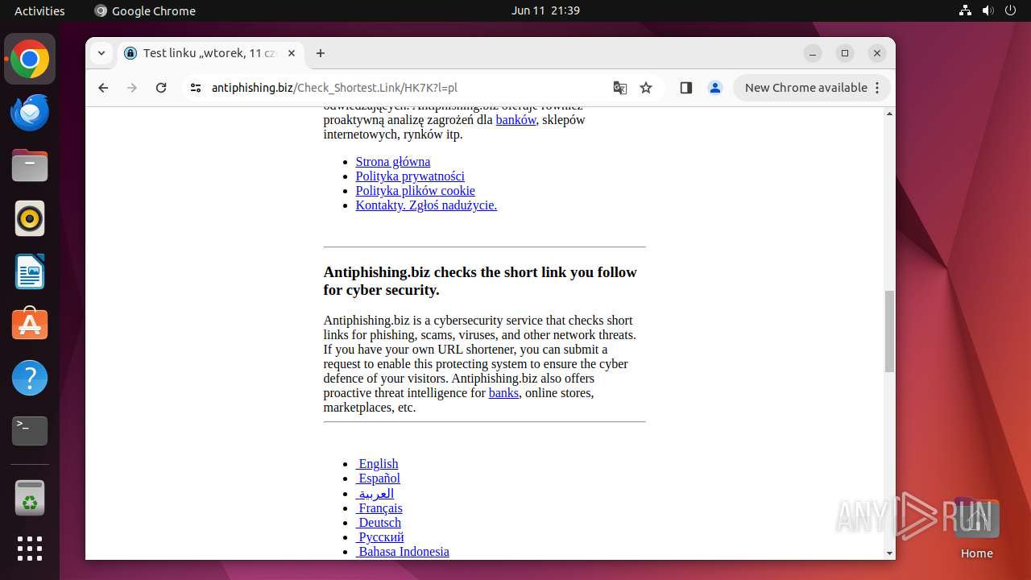The width and height of the screenshot is (1031, 580).
Task: Go forward in Chrome
Action: (132, 88)
